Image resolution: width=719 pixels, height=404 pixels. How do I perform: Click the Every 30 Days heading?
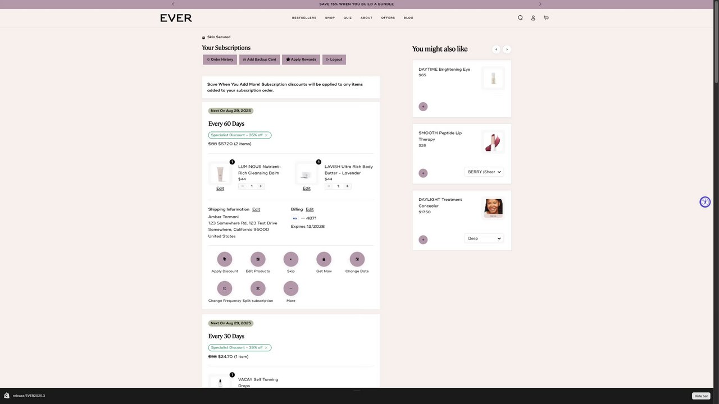click(x=226, y=337)
